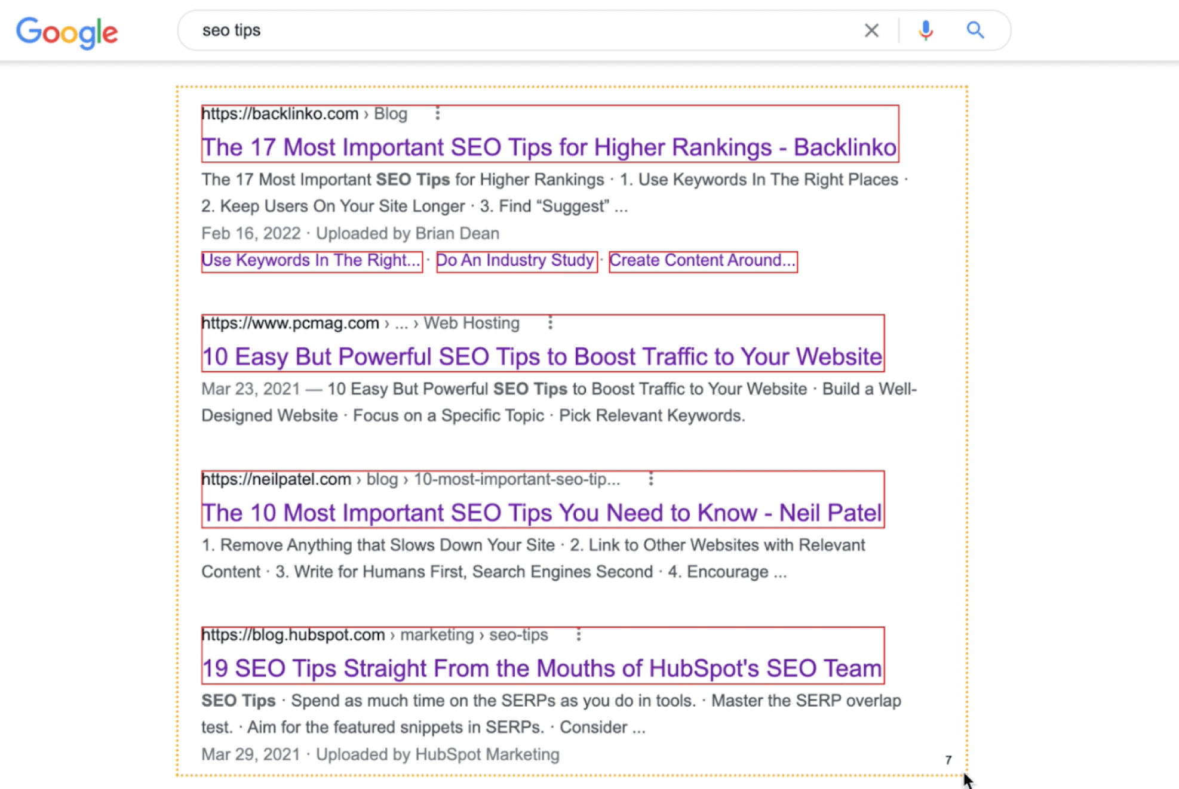1179x789 pixels.
Task: Click inside the 'seo tips' search field
Action: 526,30
